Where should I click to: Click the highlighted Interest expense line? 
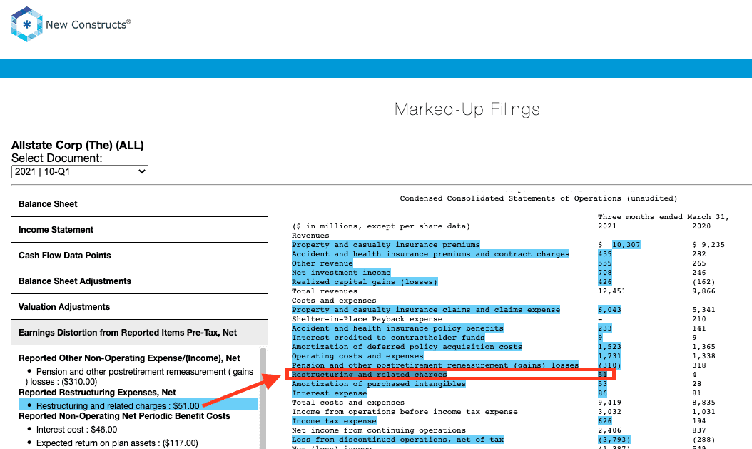click(329, 393)
